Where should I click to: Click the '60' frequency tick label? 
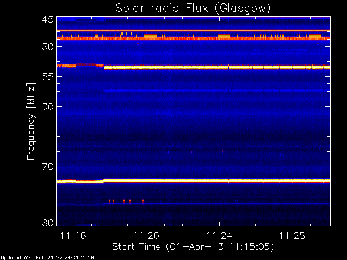pos(48,107)
